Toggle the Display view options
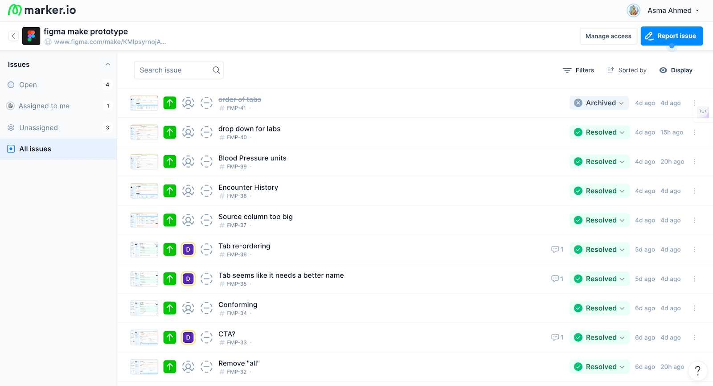 pyautogui.click(x=676, y=70)
